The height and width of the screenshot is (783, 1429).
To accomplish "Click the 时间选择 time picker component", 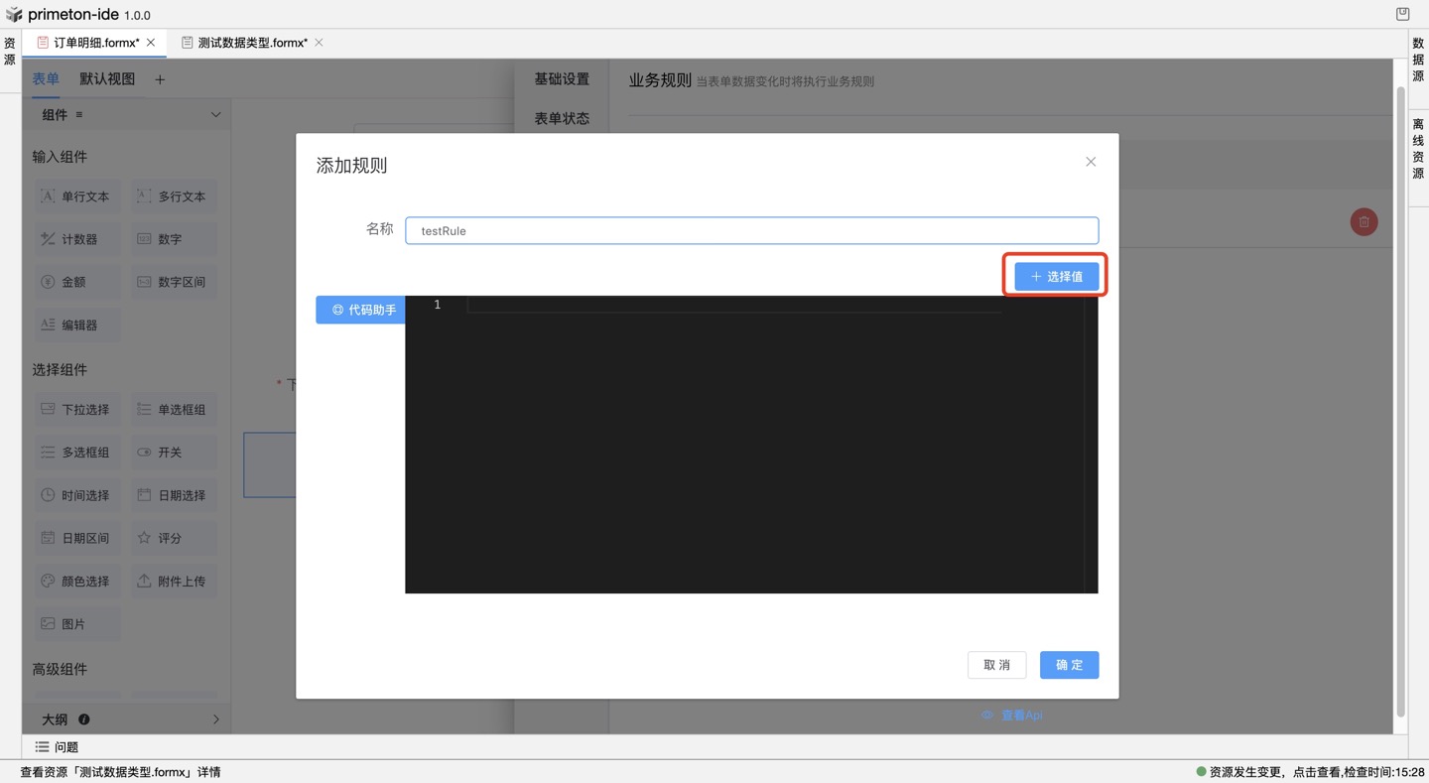I will [x=76, y=495].
